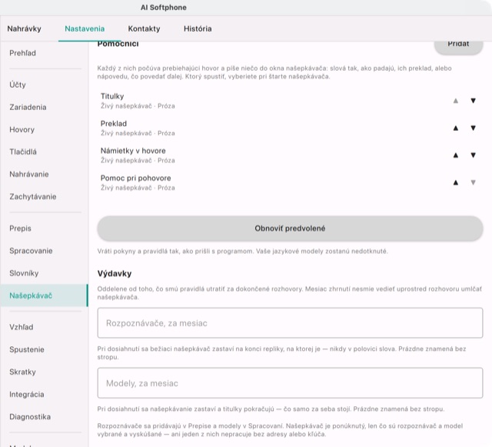Move Preklad assistant down
The width and height of the screenshot is (492, 447).
pyautogui.click(x=474, y=128)
